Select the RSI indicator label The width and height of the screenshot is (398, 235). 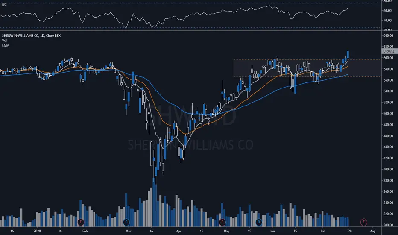tap(4, 5)
